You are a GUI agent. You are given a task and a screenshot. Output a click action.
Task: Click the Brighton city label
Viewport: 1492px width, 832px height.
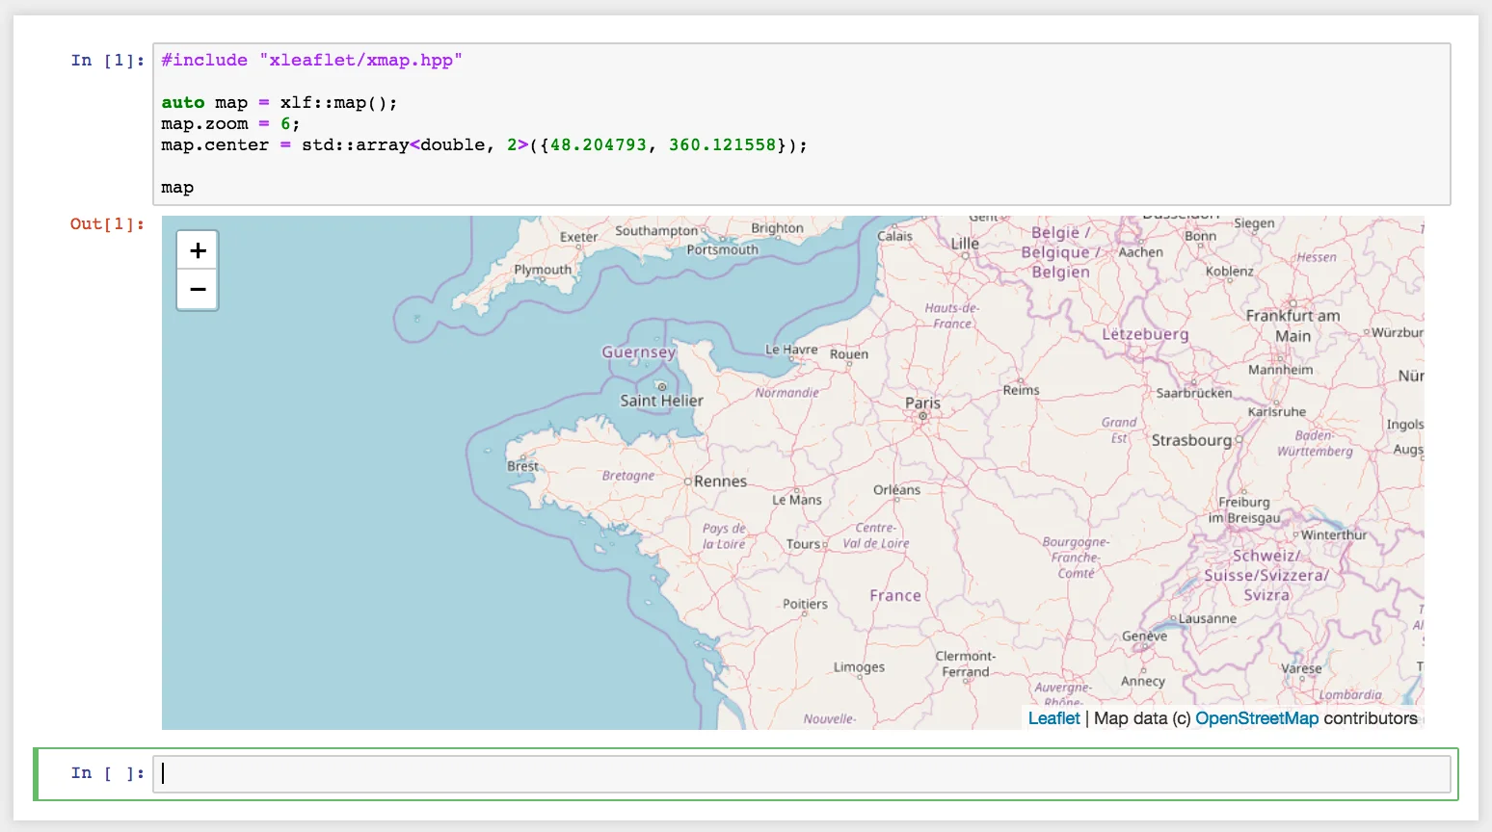[x=777, y=228]
